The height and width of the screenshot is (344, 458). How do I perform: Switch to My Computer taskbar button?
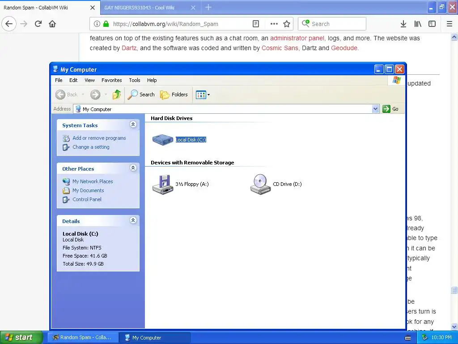(x=155, y=338)
